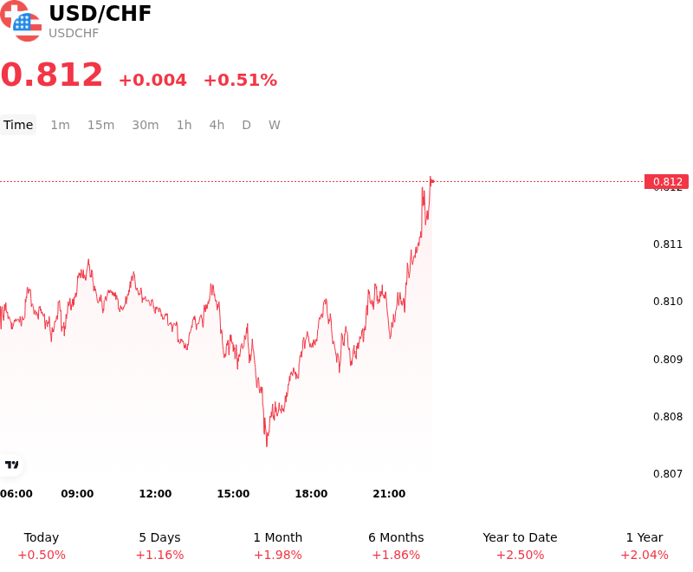Screen dimensions: 693x572
Task: Click the 15:00 time axis label
Action: pyautogui.click(x=233, y=494)
